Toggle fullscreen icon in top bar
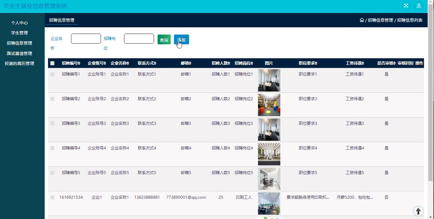Image resolution: width=434 pixels, height=219 pixels. pos(406,6)
